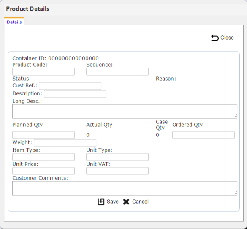Click into the Cust Ref. field
This screenshot has width=247, height=229.
(70, 86)
